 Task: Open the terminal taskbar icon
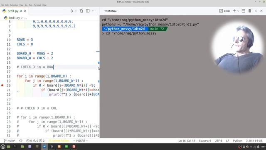tap(15, 147)
